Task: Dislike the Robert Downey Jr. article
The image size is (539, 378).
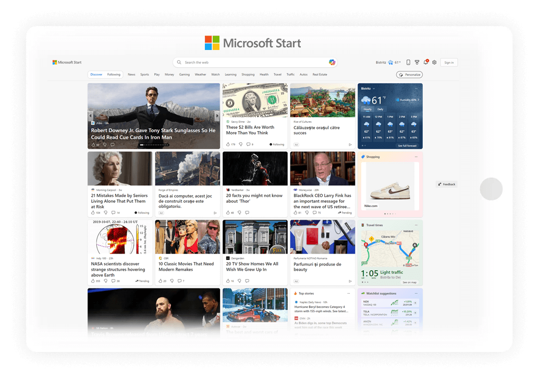Action: pos(105,145)
